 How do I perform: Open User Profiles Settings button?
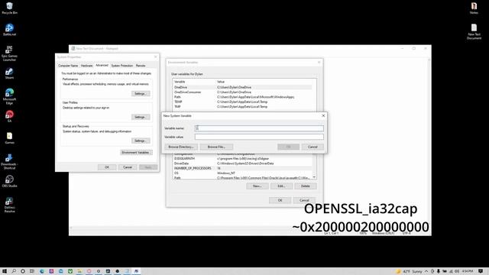tap(141, 117)
